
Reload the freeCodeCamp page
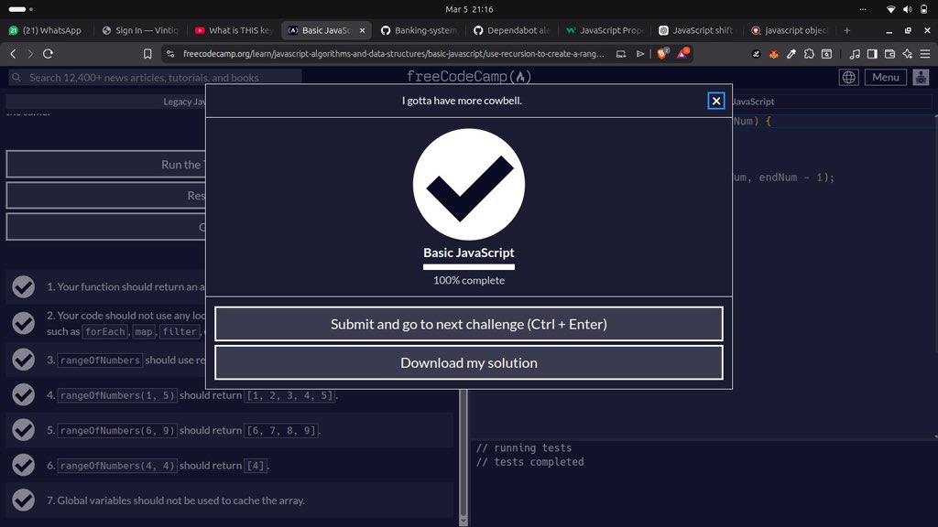coord(48,54)
